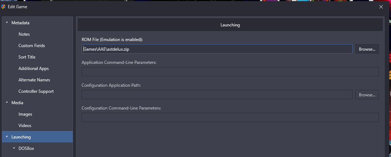Focus Configuration Command-Line Parameters field
The image size is (391, 157).
coord(230,117)
